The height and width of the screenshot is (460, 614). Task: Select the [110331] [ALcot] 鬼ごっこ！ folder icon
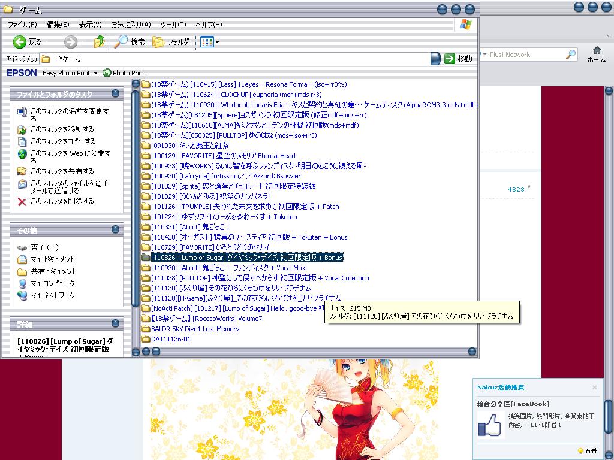click(146, 227)
